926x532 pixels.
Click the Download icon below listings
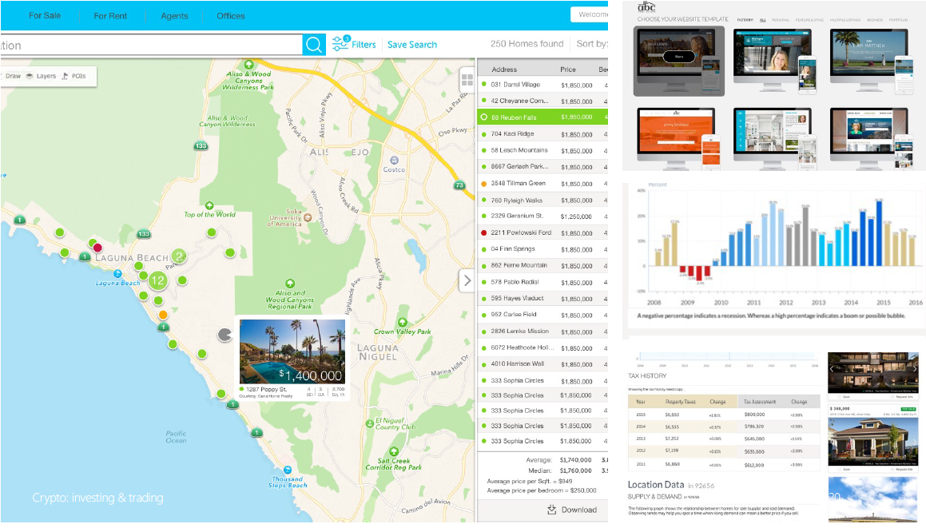(552, 510)
